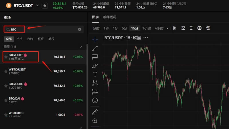The height and width of the screenshot is (129, 229).
Task: Switch to the 币种概况 tab
Action: tap(110, 17)
